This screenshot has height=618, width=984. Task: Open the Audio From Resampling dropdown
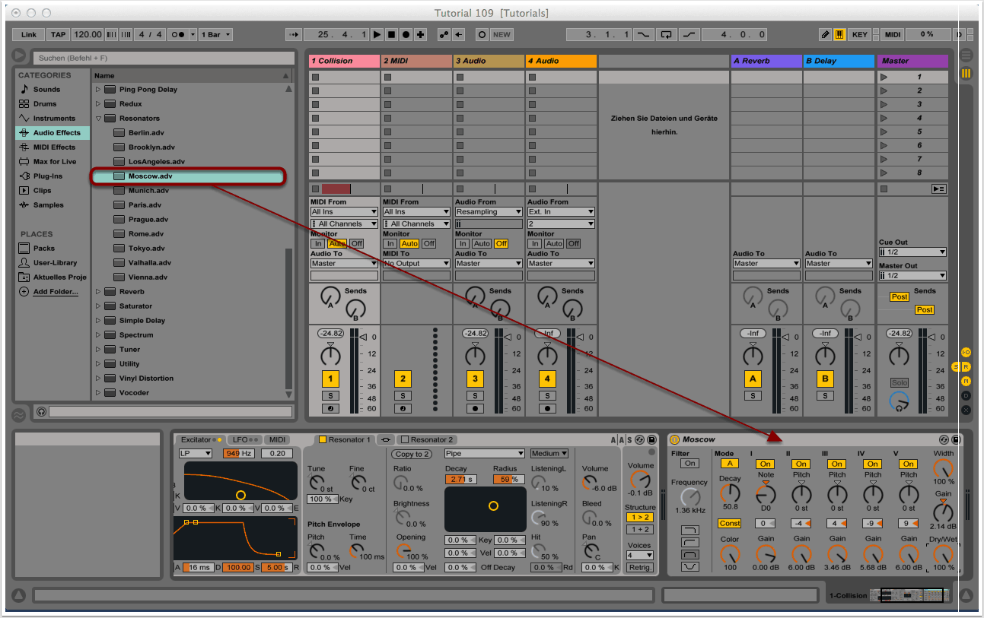(488, 212)
